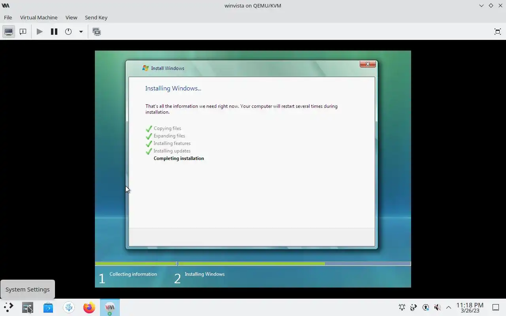
Task: Switch console to fullscreen
Action: tap(498, 32)
